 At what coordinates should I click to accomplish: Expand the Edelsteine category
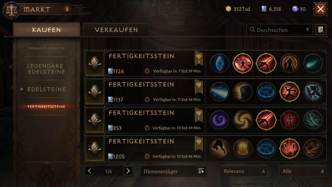(43, 89)
